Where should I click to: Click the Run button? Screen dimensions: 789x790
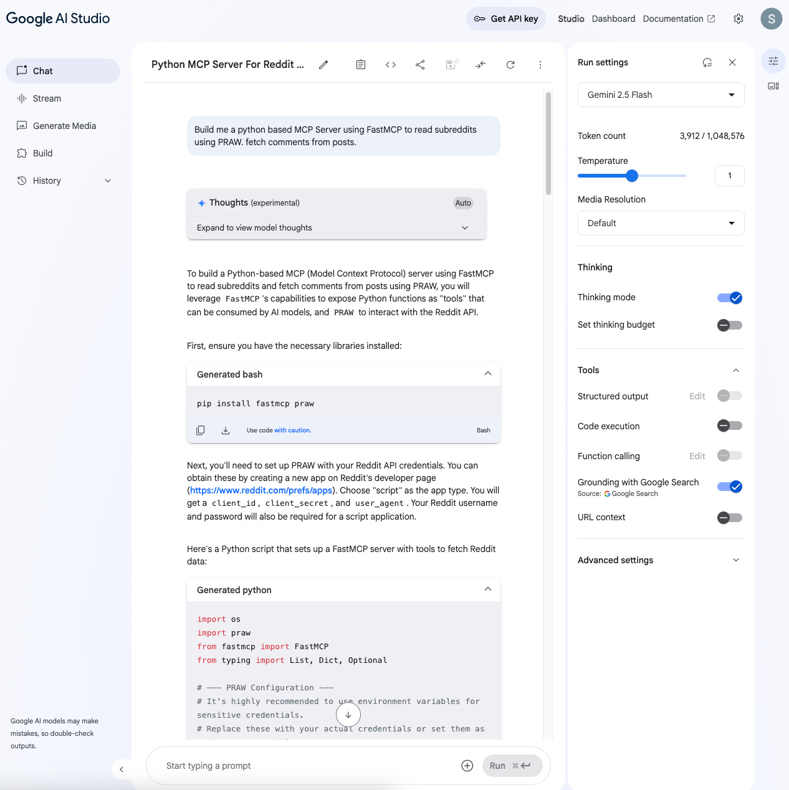[512, 766]
